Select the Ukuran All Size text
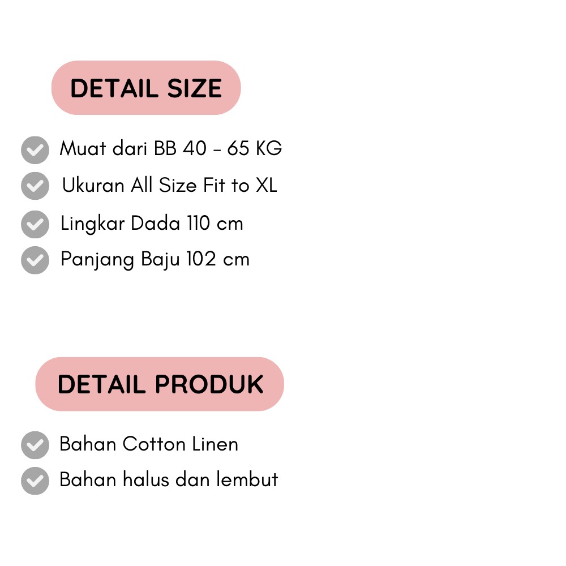 click(130, 185)
